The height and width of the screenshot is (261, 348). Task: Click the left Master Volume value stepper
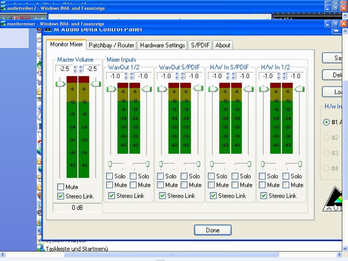[x=75, y=69]
